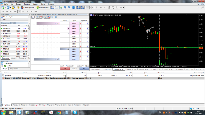The image size is (205, 115).
Task: Select the M1 timeframe
Action: click(x=3, y=11)
